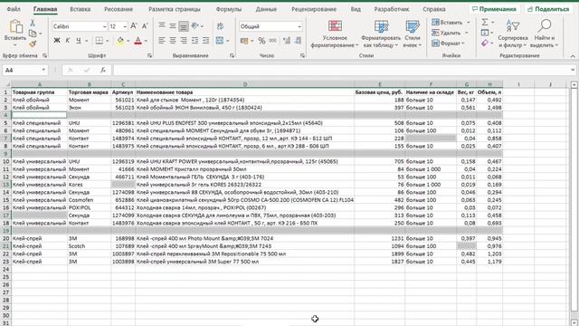579x326 pixels.
Task: Switch to the Данные tab
Action: pos(266,9)
